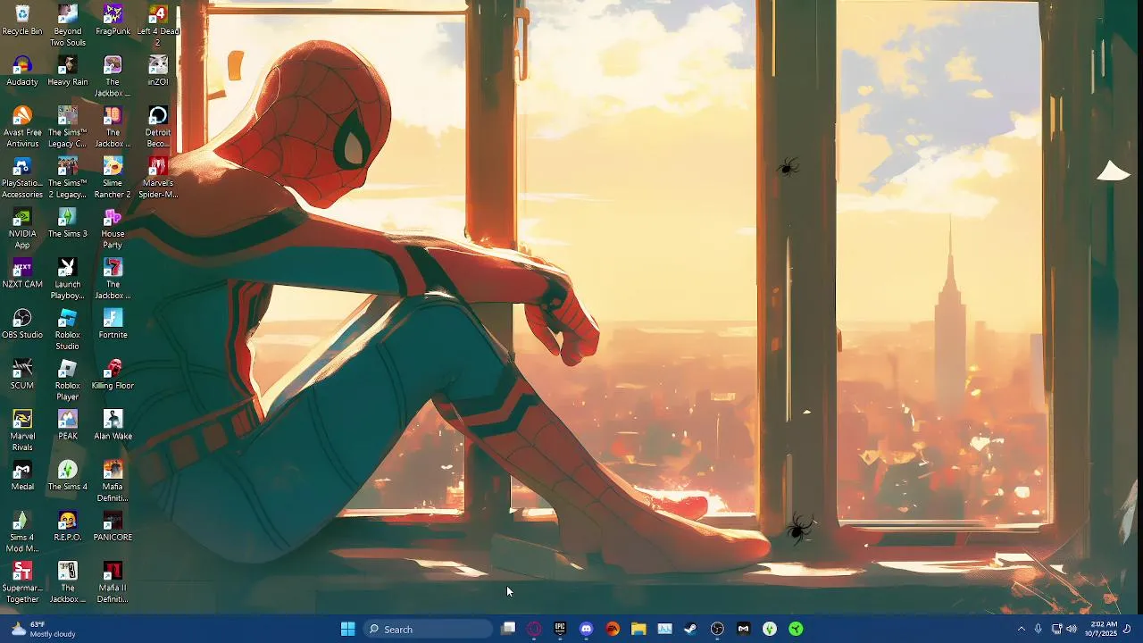Select the PEAK desktop shortcut
The width and height of the screenshot is (1143, 643).
(68, 425)
